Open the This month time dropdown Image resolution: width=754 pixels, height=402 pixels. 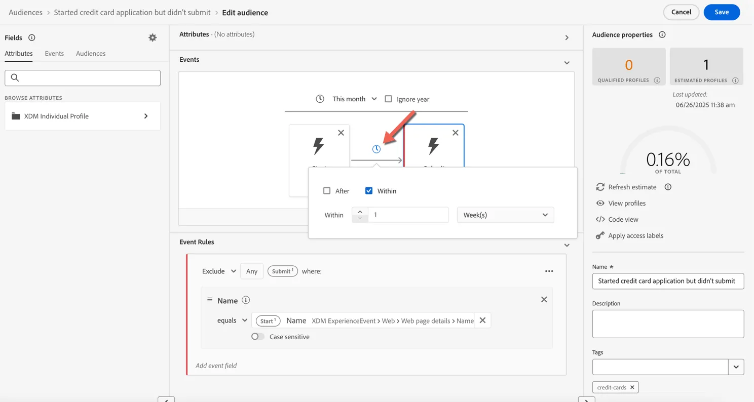click(355, 99)
